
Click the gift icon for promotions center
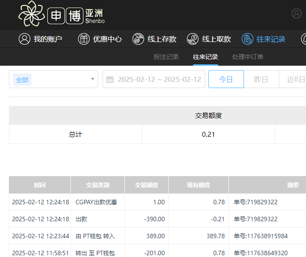point(83,39)
